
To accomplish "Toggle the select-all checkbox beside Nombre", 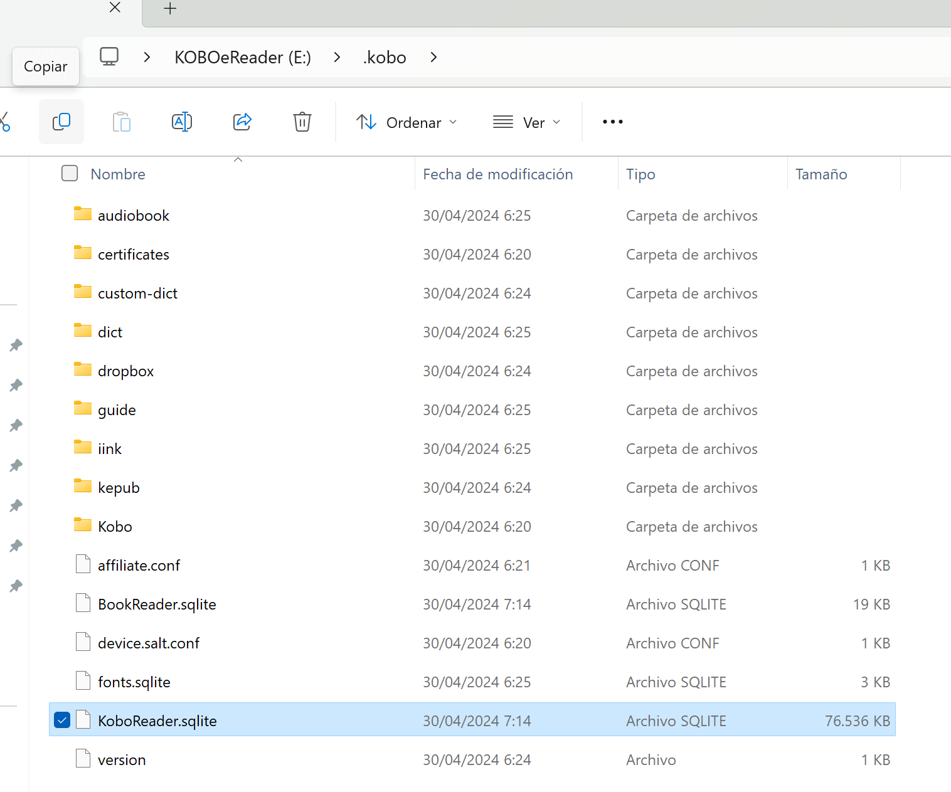I will point(70,174).
